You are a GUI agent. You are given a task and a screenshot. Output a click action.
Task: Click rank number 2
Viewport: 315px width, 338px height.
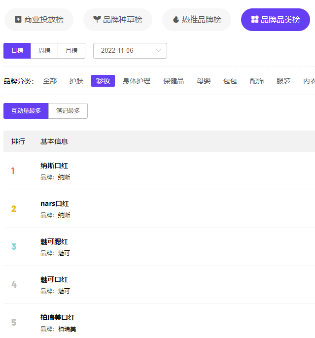[14, 209]
